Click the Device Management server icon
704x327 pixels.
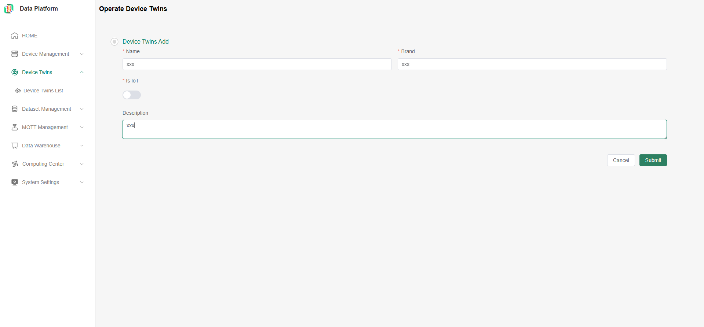[x=15, y=54]
